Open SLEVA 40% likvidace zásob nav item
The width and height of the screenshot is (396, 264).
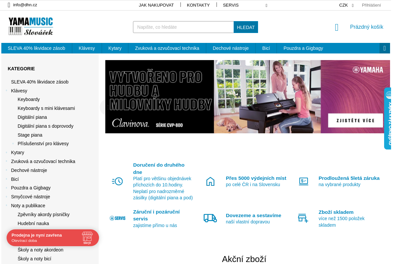click(37, 48)
